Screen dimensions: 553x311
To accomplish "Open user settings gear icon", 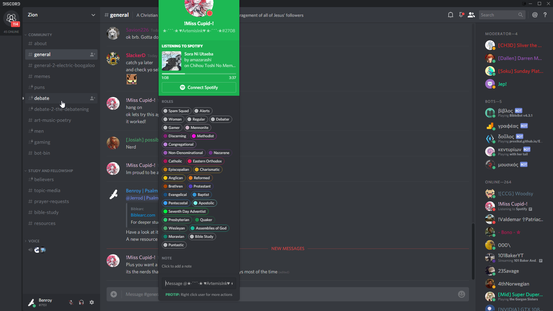I will 92,302.
